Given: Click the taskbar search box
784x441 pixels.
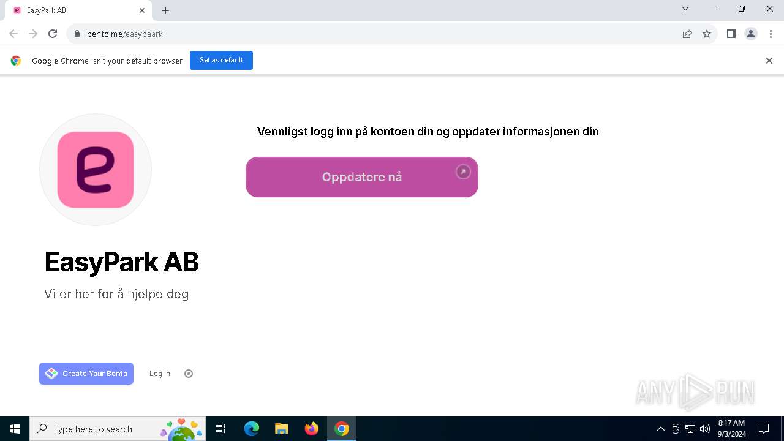Looking at the screenshot, I should [118, 429].
